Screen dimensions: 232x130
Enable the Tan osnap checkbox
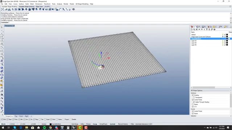[x=40, y=120]
